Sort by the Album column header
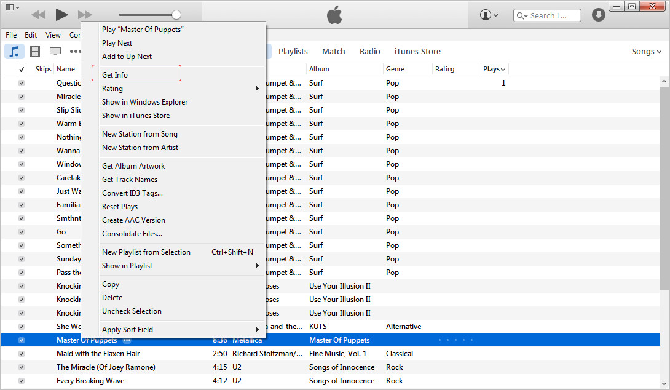Image resolution: width=670 pixels, height=390 pixels. (319, 69)
